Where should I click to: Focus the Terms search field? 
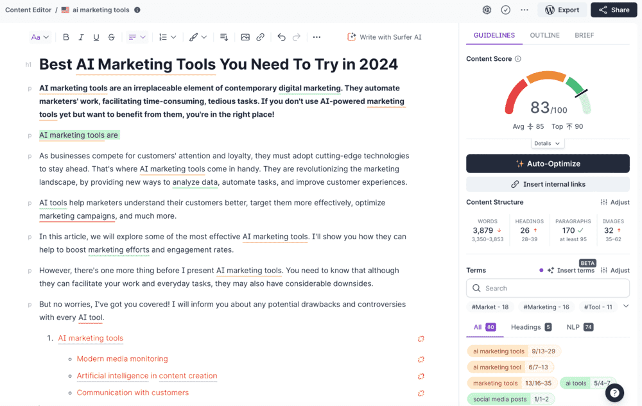[x=548, y=288]
